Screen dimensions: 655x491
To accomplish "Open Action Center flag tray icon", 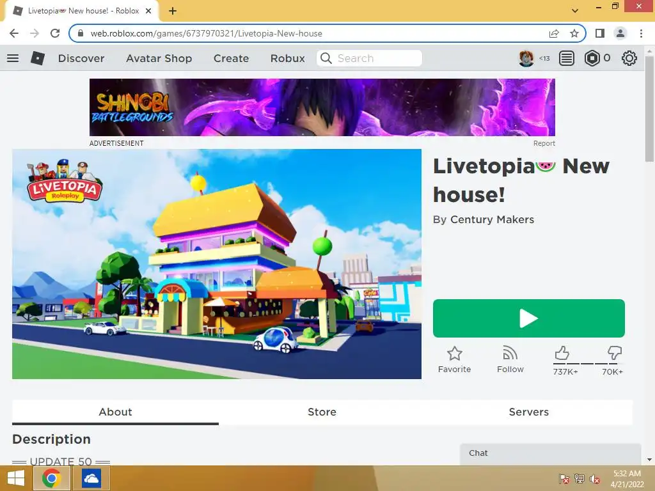I will pyautogui.click(x=564, y=479).
